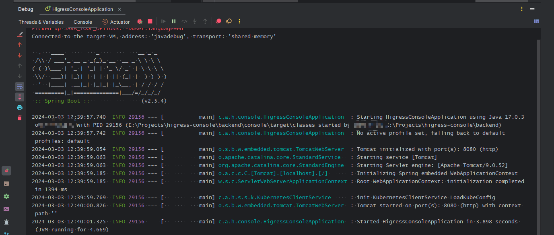Toggle Scroll to End of console output
This screenshot has width=554, height=235.
coord(20,97)
